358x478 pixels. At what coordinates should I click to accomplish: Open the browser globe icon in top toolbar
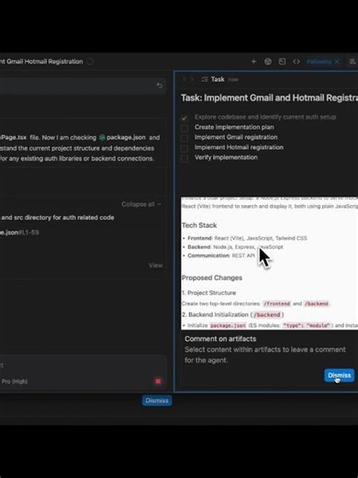(268, 62)
